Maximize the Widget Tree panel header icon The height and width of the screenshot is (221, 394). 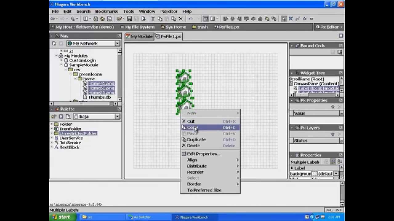(x=341, y=73)
